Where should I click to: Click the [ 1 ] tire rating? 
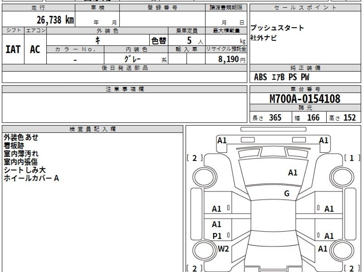click(x=352, y=158)
